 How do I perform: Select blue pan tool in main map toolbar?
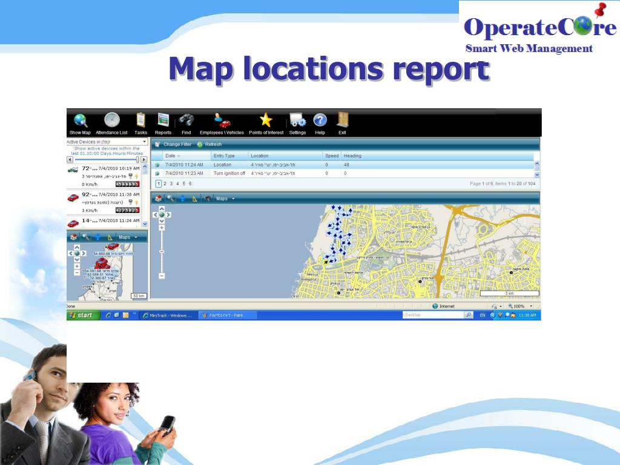coord(182,199)
